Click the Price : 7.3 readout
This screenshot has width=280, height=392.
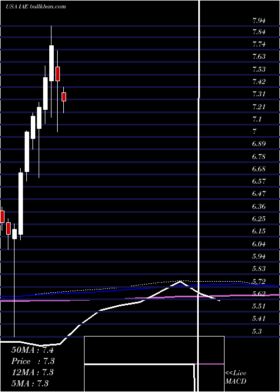33,361
